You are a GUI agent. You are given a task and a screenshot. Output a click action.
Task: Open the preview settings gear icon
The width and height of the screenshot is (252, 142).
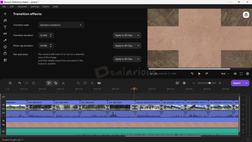pyautogui.click(x=247, y=74)
